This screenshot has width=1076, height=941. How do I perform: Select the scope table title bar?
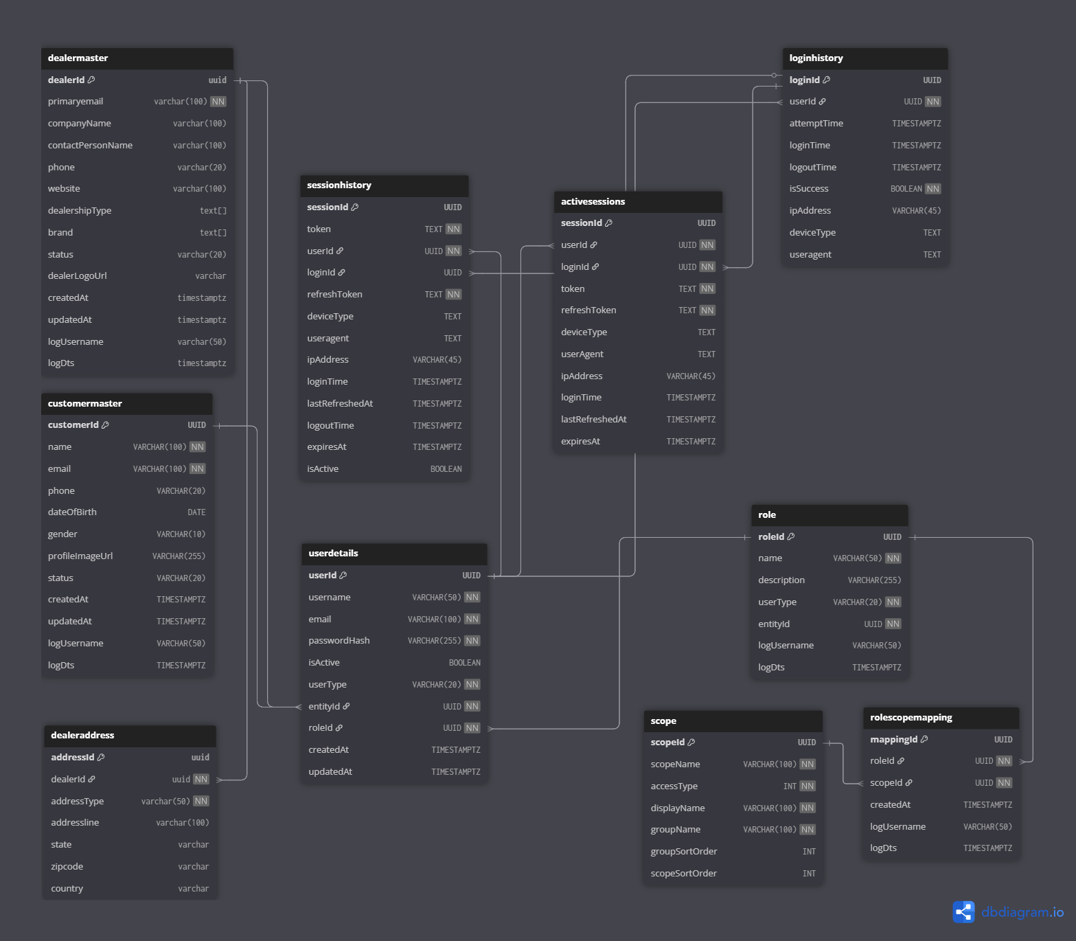coord(732,721)
